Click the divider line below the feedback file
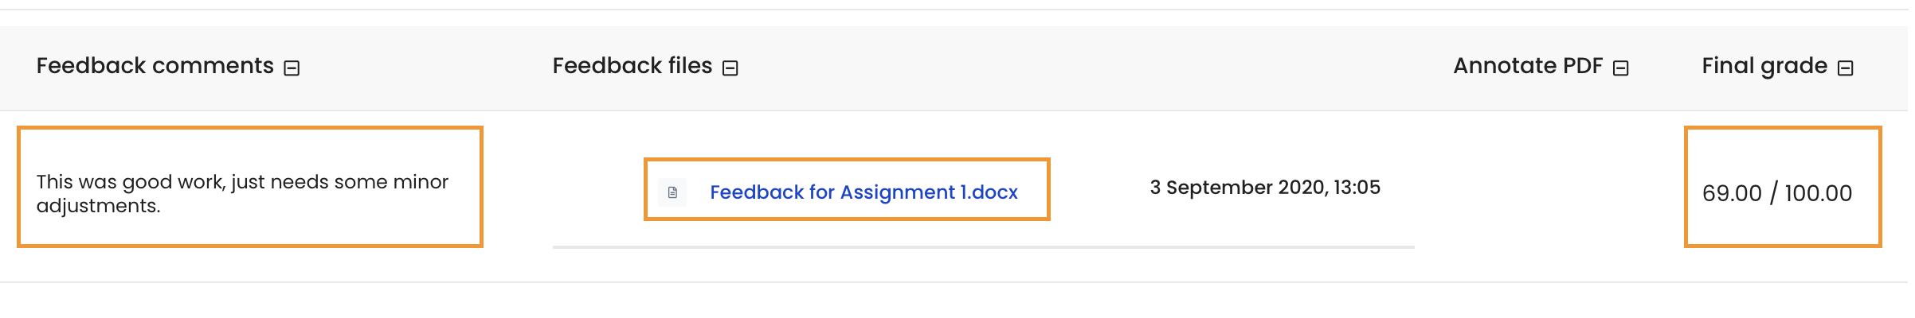Viewport: 1915px width, 318px height. 984,247
